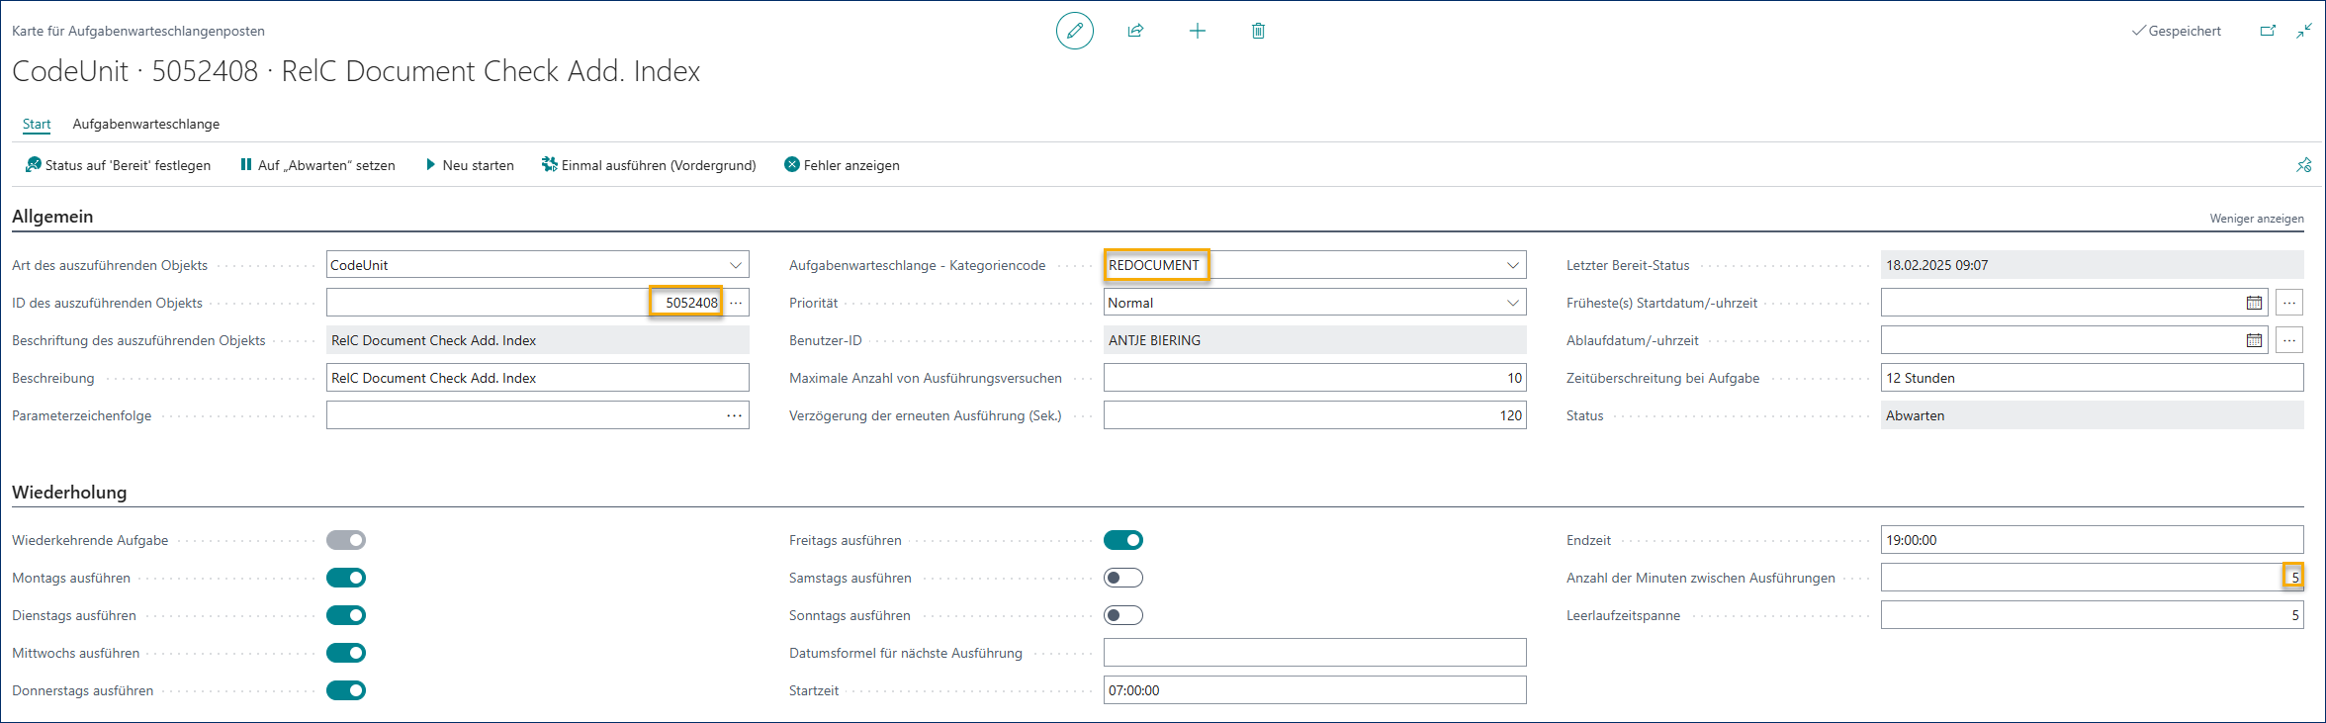2326x723 pixels.
Task: Click the Startzeit input field
Action: 1313,690
